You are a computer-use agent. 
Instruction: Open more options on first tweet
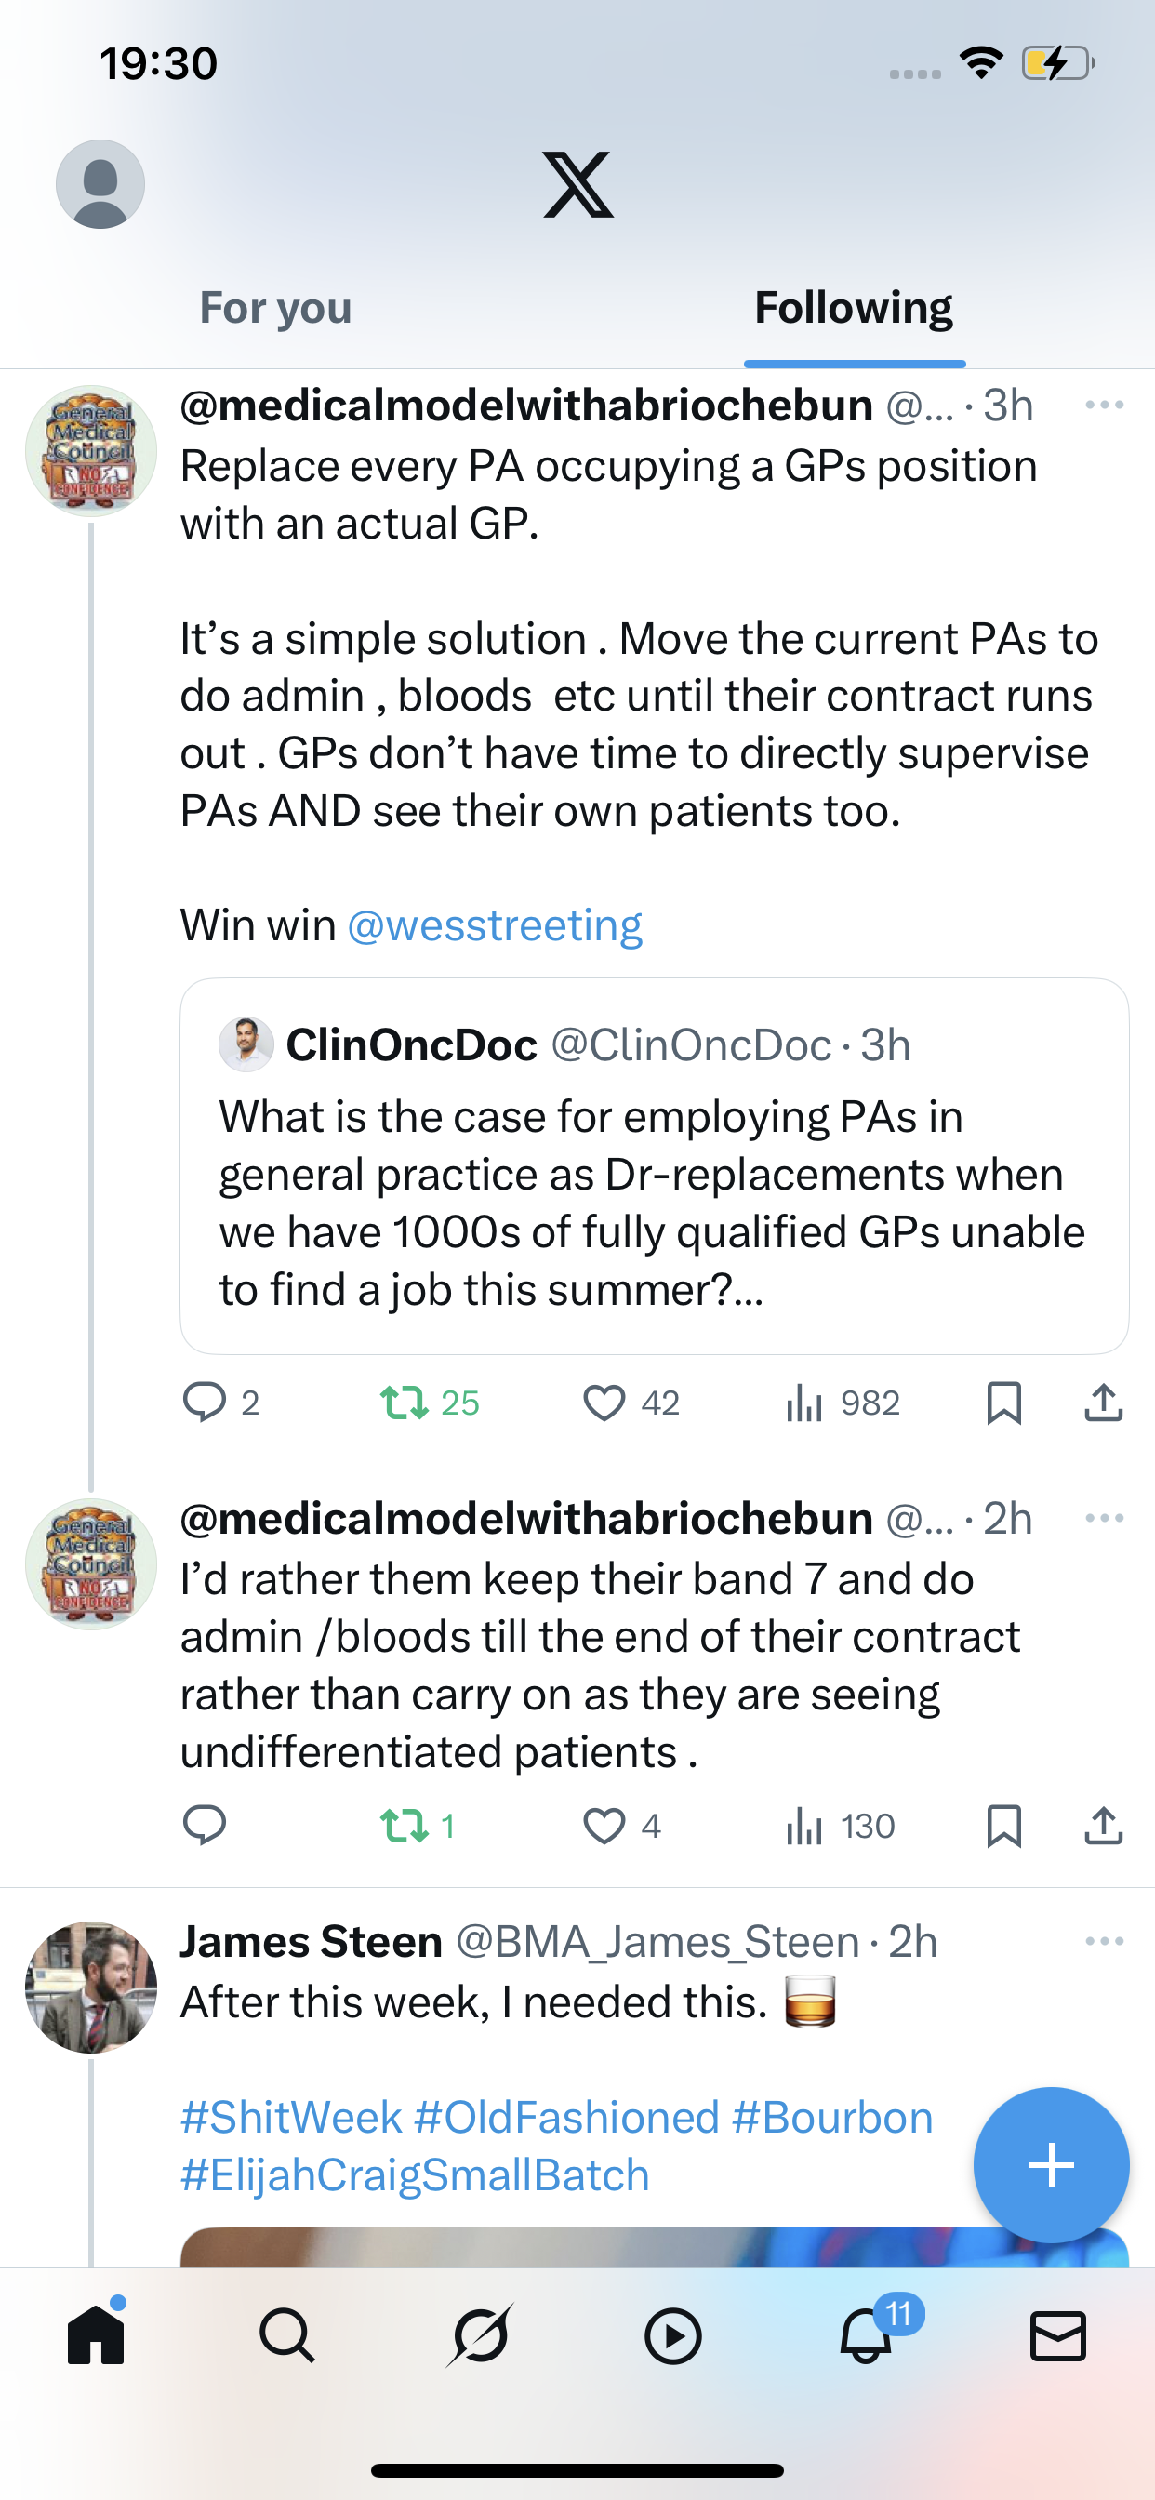coord(1104,406)
